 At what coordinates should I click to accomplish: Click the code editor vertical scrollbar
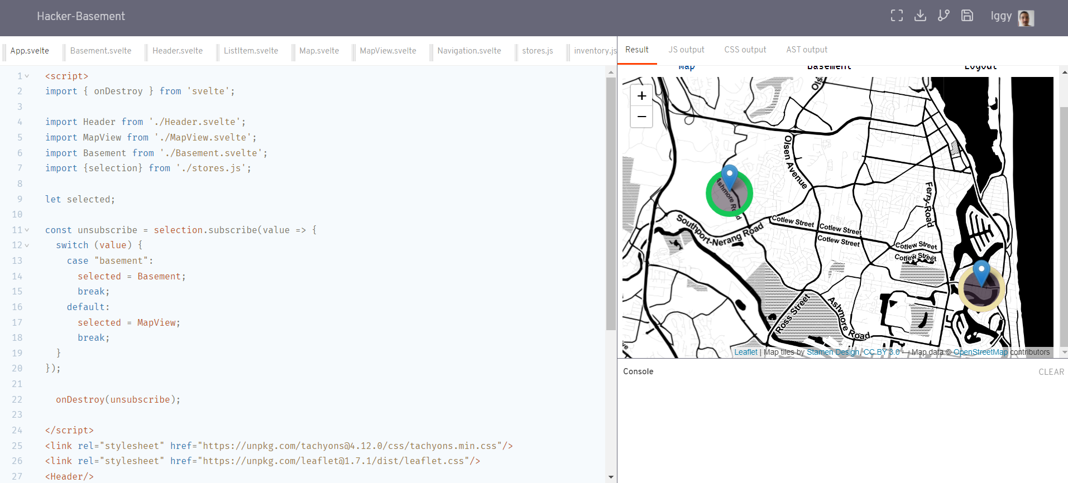[x=611, y=204]
